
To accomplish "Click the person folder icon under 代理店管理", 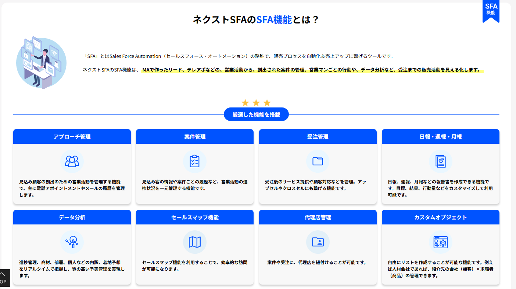I will click(318, 242).
